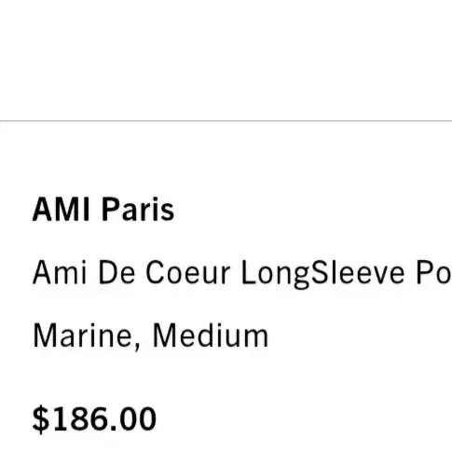This screenshot has height=452, width=452.
Task: Open the AMI Paris brand name
Action: [103, 210]
